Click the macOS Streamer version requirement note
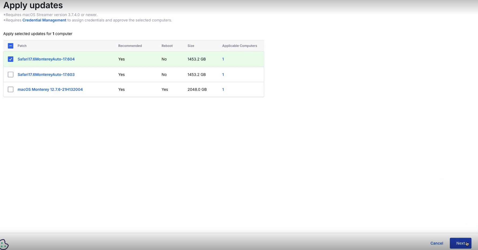Image resolution: width=478 pixels, height=250 pixels. coord(50,15)
